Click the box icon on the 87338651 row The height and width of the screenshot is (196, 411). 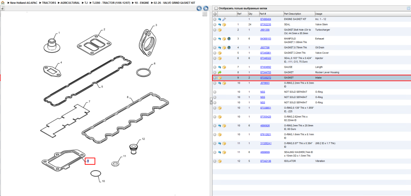click(x=219, y=108)
